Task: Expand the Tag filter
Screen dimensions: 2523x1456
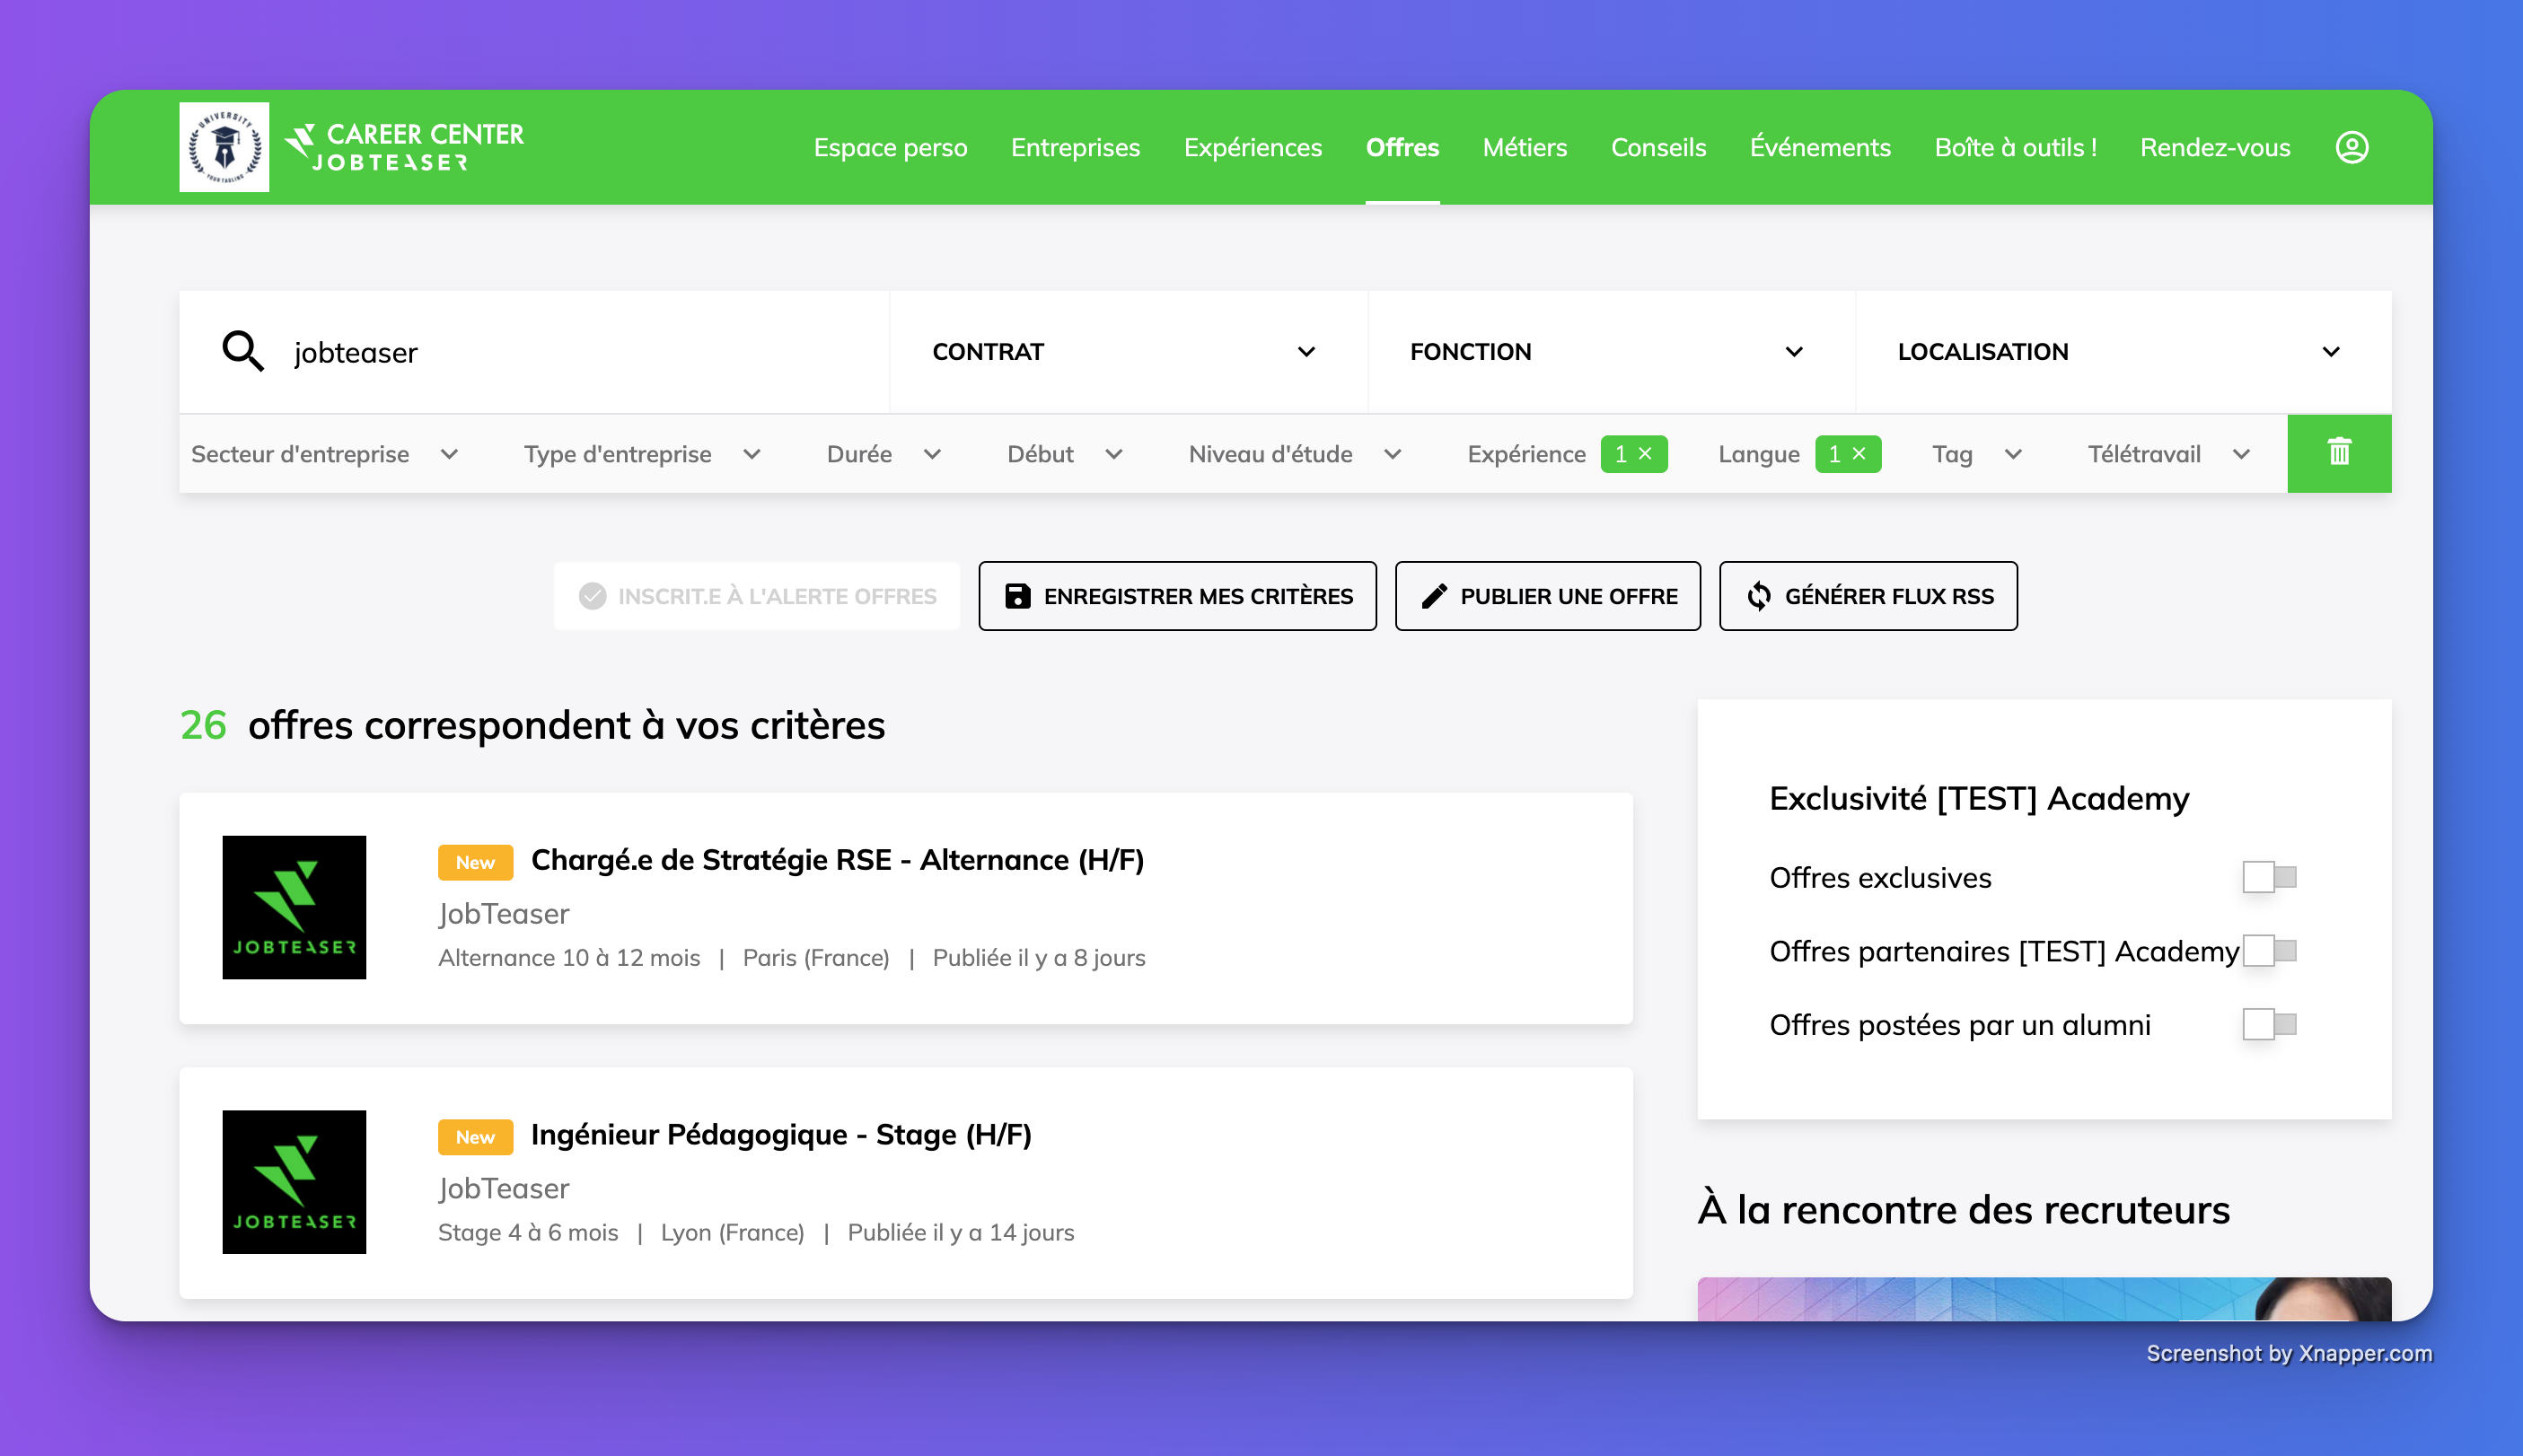Action: (1977, 454)
